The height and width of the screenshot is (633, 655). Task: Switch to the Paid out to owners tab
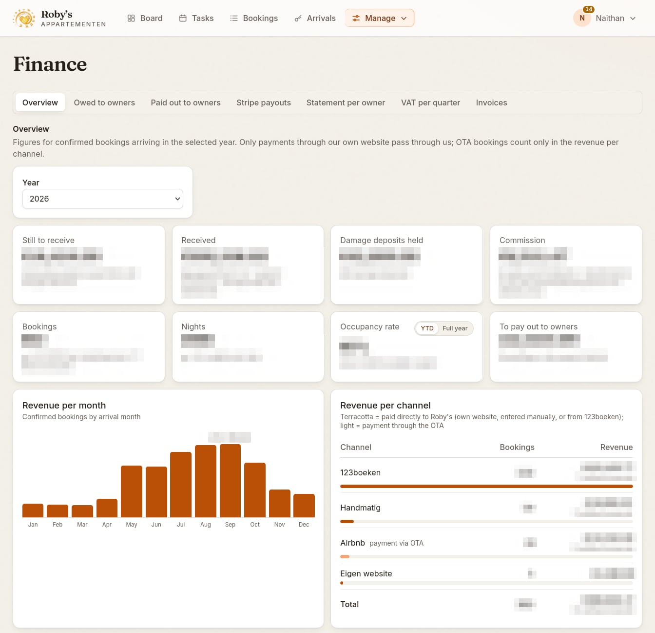[x=186, y=102]
